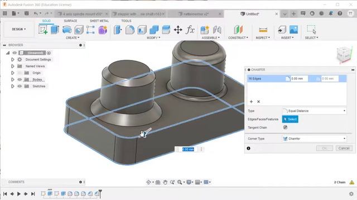This screenshot has height=200, width=357.
Task: Jump to the timeline beginning
Action: [x=5, y=194]
